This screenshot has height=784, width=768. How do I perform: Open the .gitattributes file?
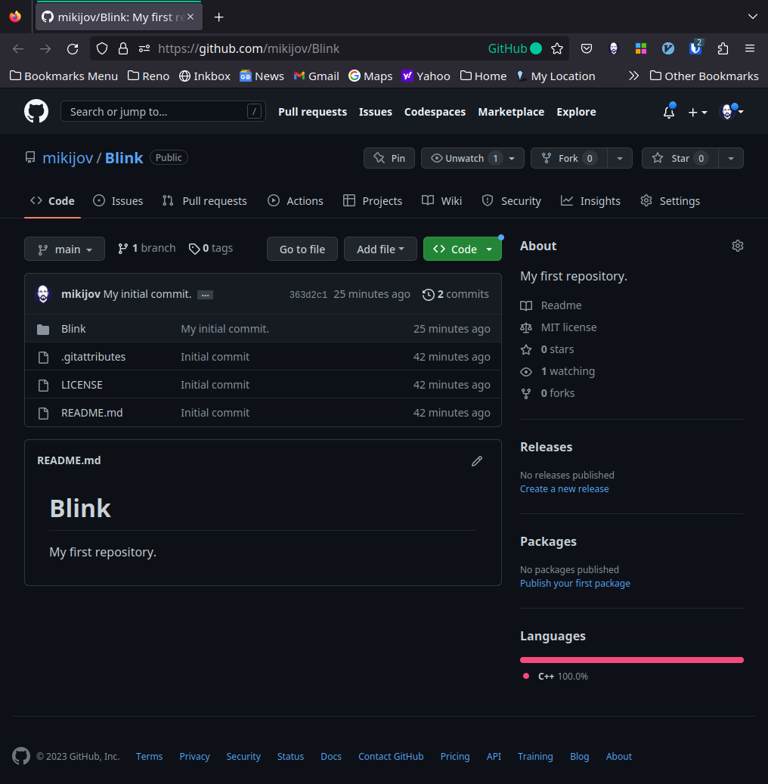click(94, 357)
